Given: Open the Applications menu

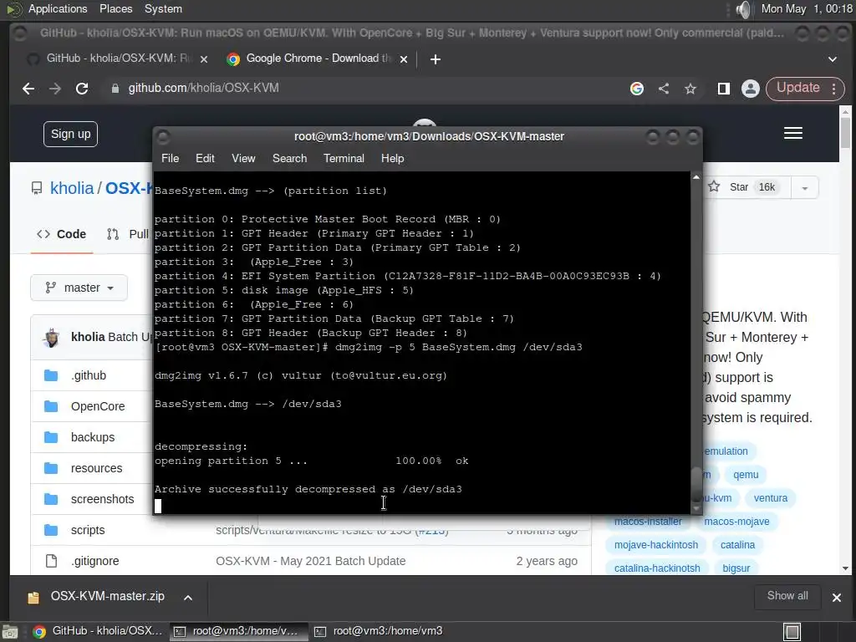Looking at the screenshot, I should tap(58, 8).
